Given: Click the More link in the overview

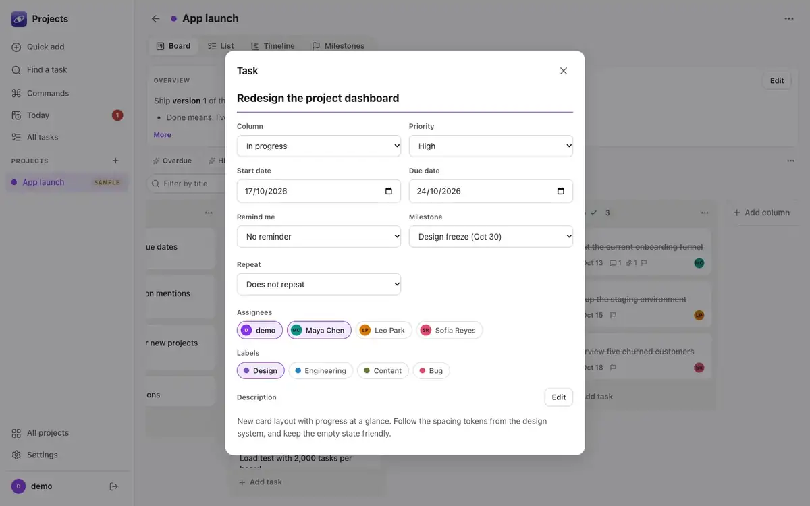Looking at the screenshot, I should [163, 135].
